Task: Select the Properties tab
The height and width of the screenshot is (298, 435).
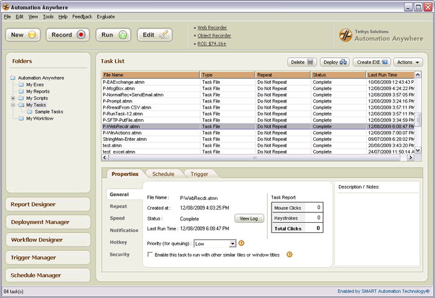Action: [x=125, y=174]
